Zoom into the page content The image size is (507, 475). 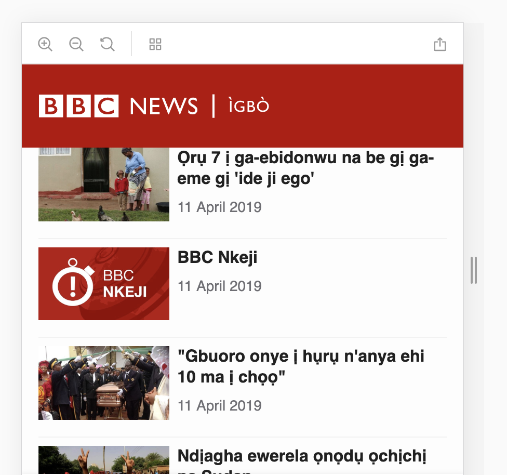tap(45, 44)
